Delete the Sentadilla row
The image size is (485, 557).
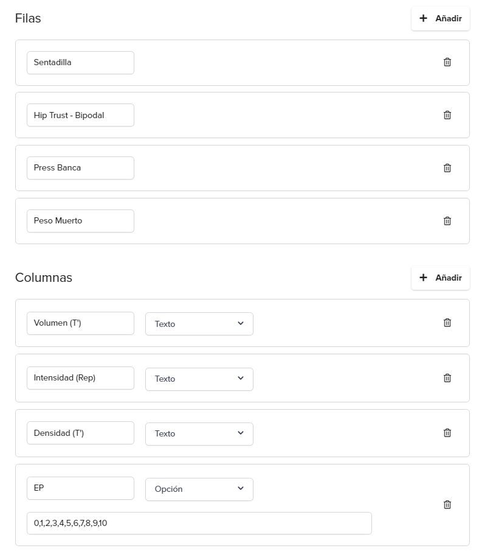tap(447, 62)
